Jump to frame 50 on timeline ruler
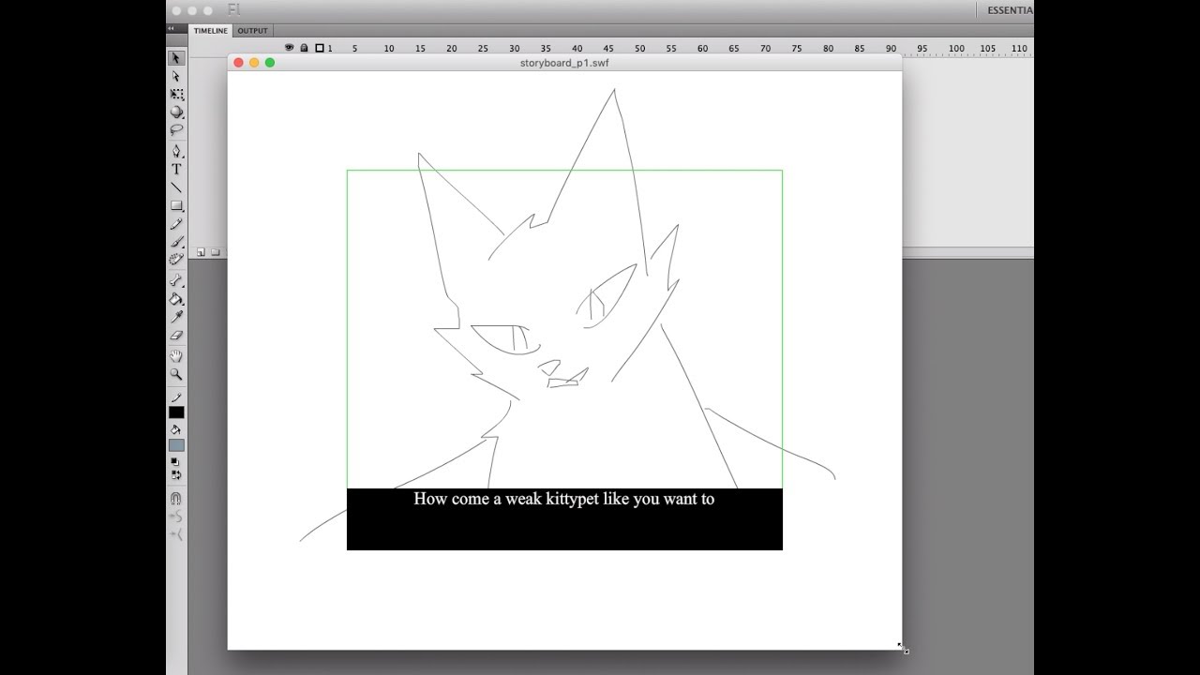1200x675 pixels. pos(639,49)
